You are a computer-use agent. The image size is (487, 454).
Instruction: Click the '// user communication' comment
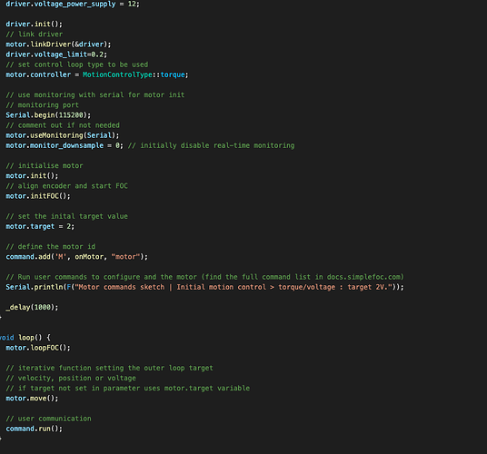pos(48,419)
